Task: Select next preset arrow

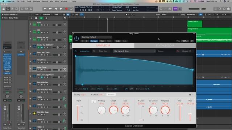Action: pyautogui.click(x=87, y=41)
